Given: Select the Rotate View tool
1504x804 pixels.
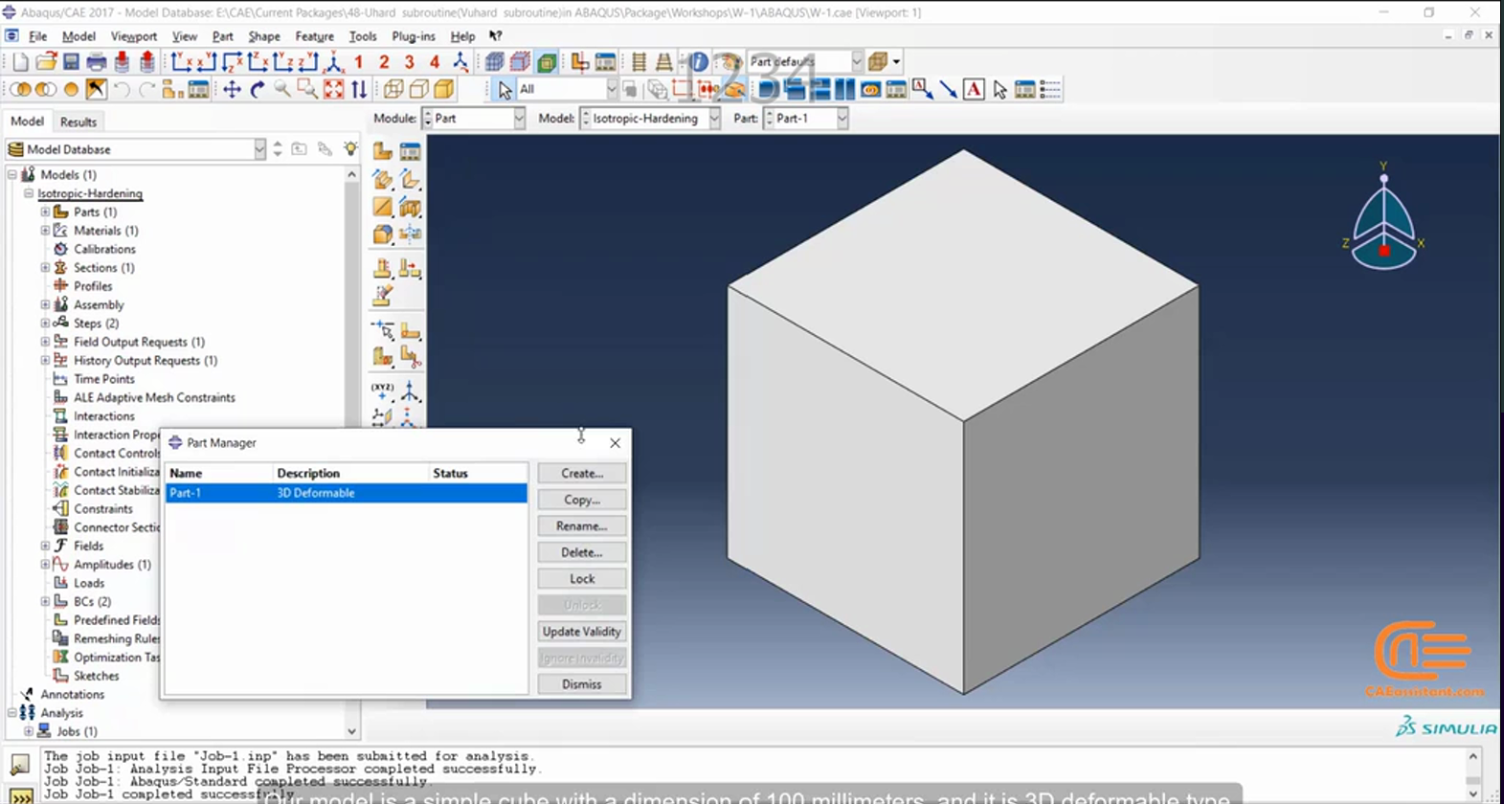Looking at the screenshot, I should coord(257,89).
